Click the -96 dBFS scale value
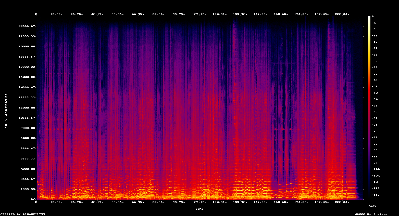Viewport: 399px width, 216px height. 375,163
